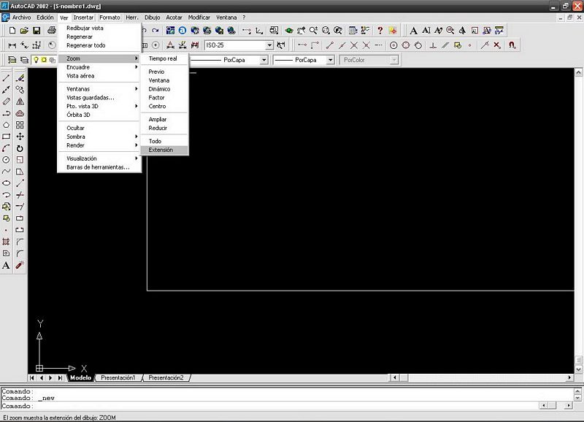This screenshot has width=584, height=422.
Task: Click in the Comando command line input
Action: coord(269,406)
